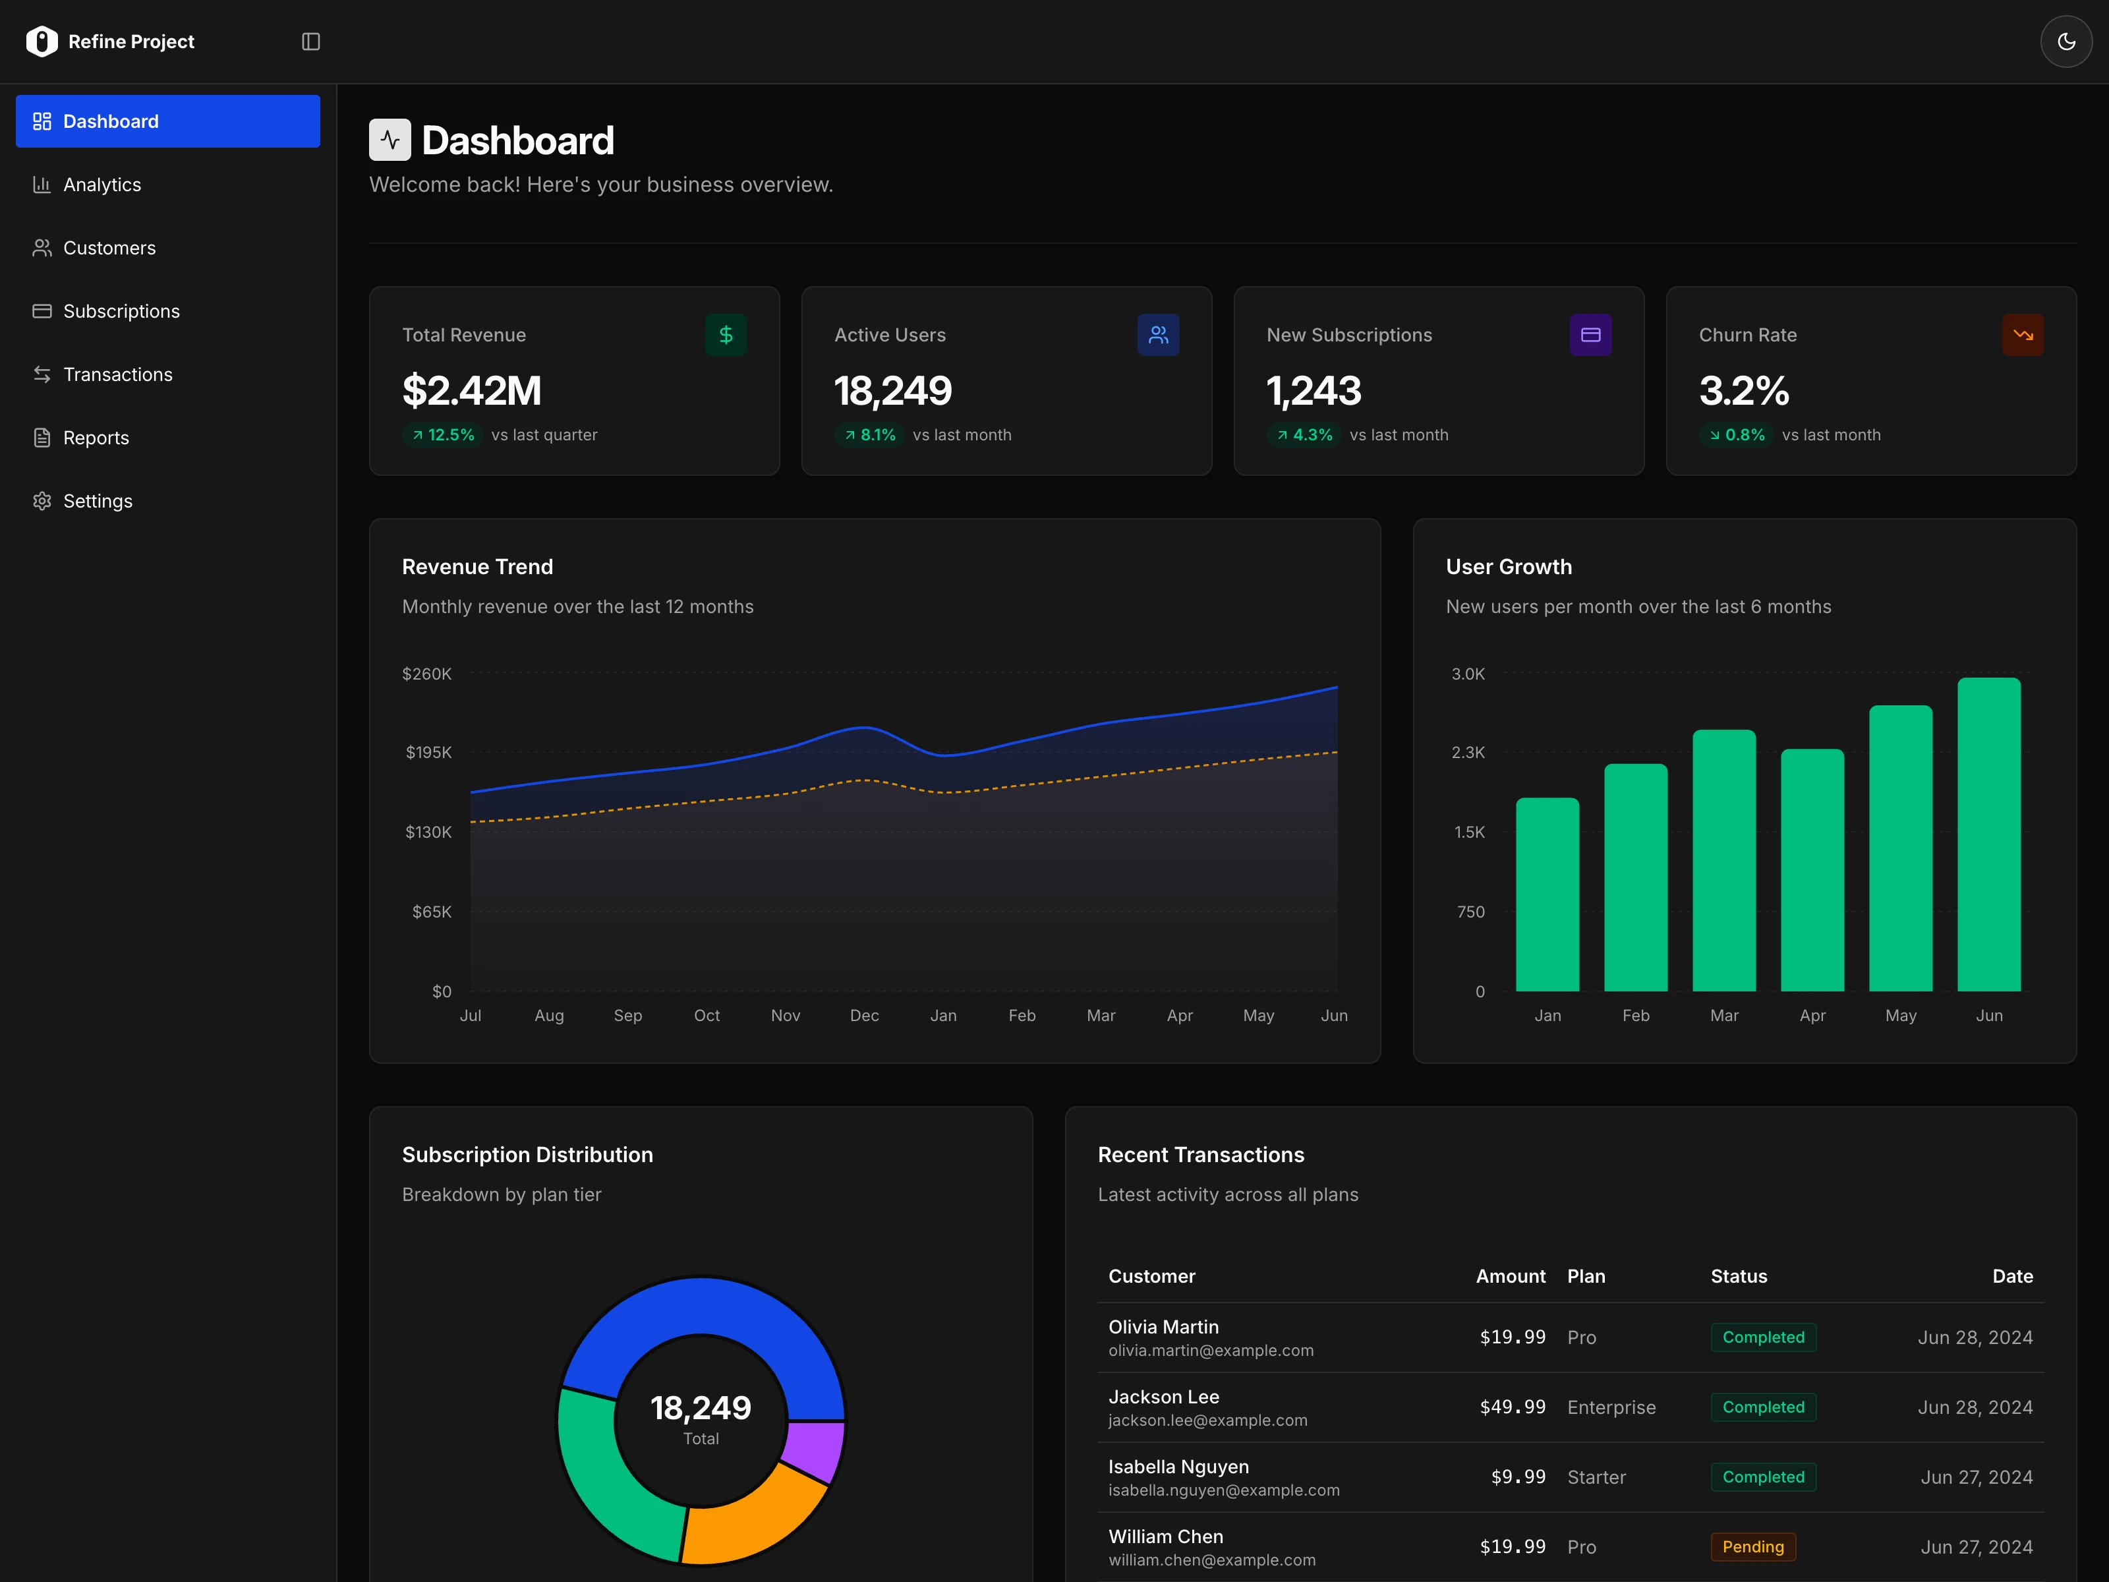Screen dimensions: 2109x1582
Task: Click the activity icon beside Dashboard heading
Action: 389,139
